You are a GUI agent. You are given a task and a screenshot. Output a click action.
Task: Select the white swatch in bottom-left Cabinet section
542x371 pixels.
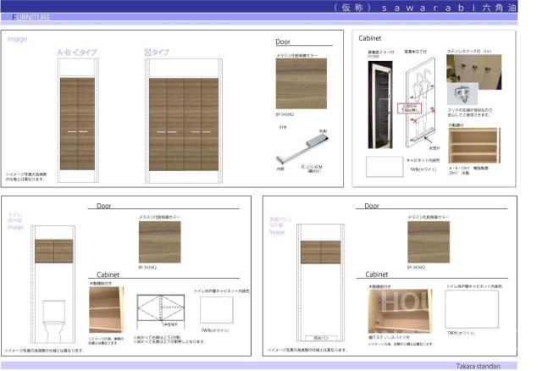(216, 309)
